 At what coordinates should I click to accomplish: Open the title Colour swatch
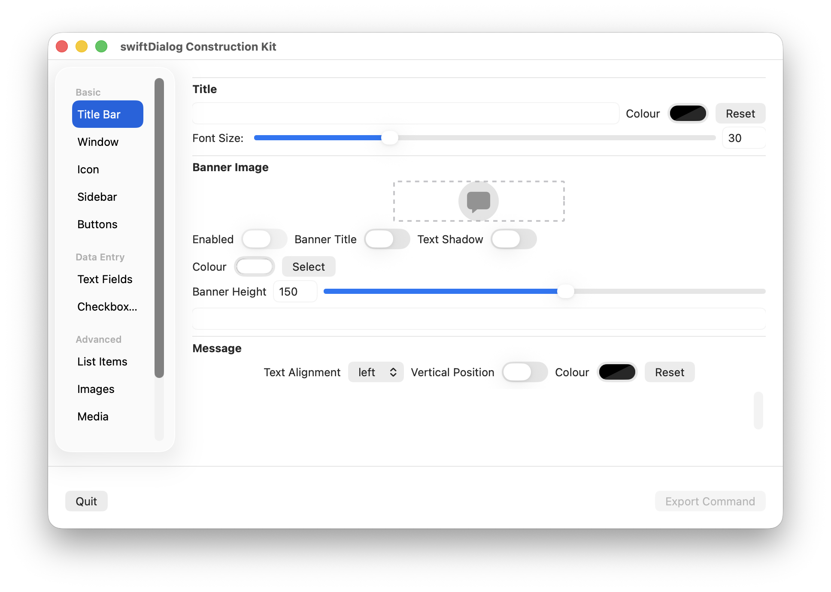[x=688, y=114]
